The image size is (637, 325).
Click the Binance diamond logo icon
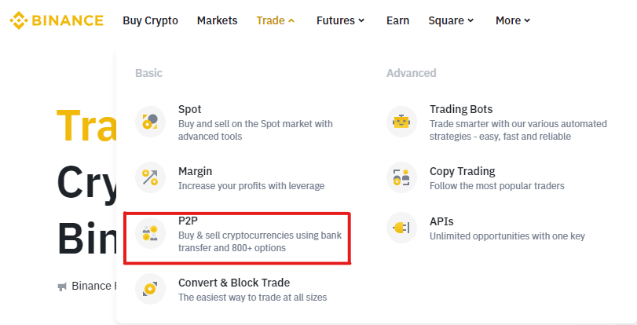click(19, 20)
